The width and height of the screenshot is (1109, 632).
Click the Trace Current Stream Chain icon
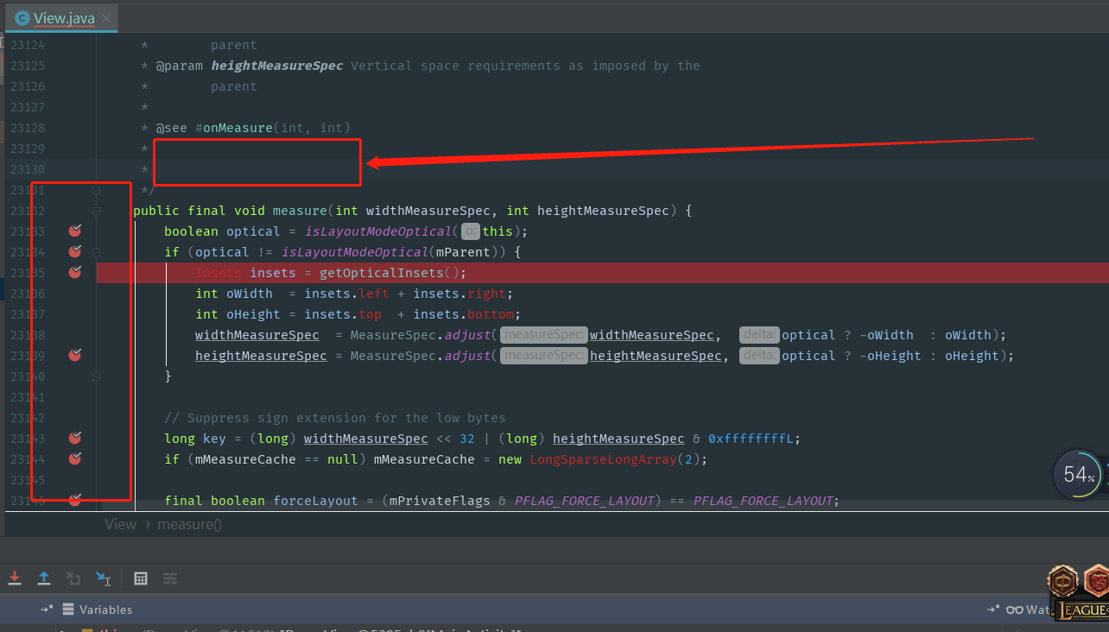tap(170, 578)
